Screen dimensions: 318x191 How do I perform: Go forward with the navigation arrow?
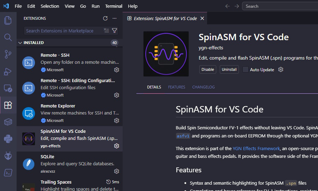[x=237, y=6]
